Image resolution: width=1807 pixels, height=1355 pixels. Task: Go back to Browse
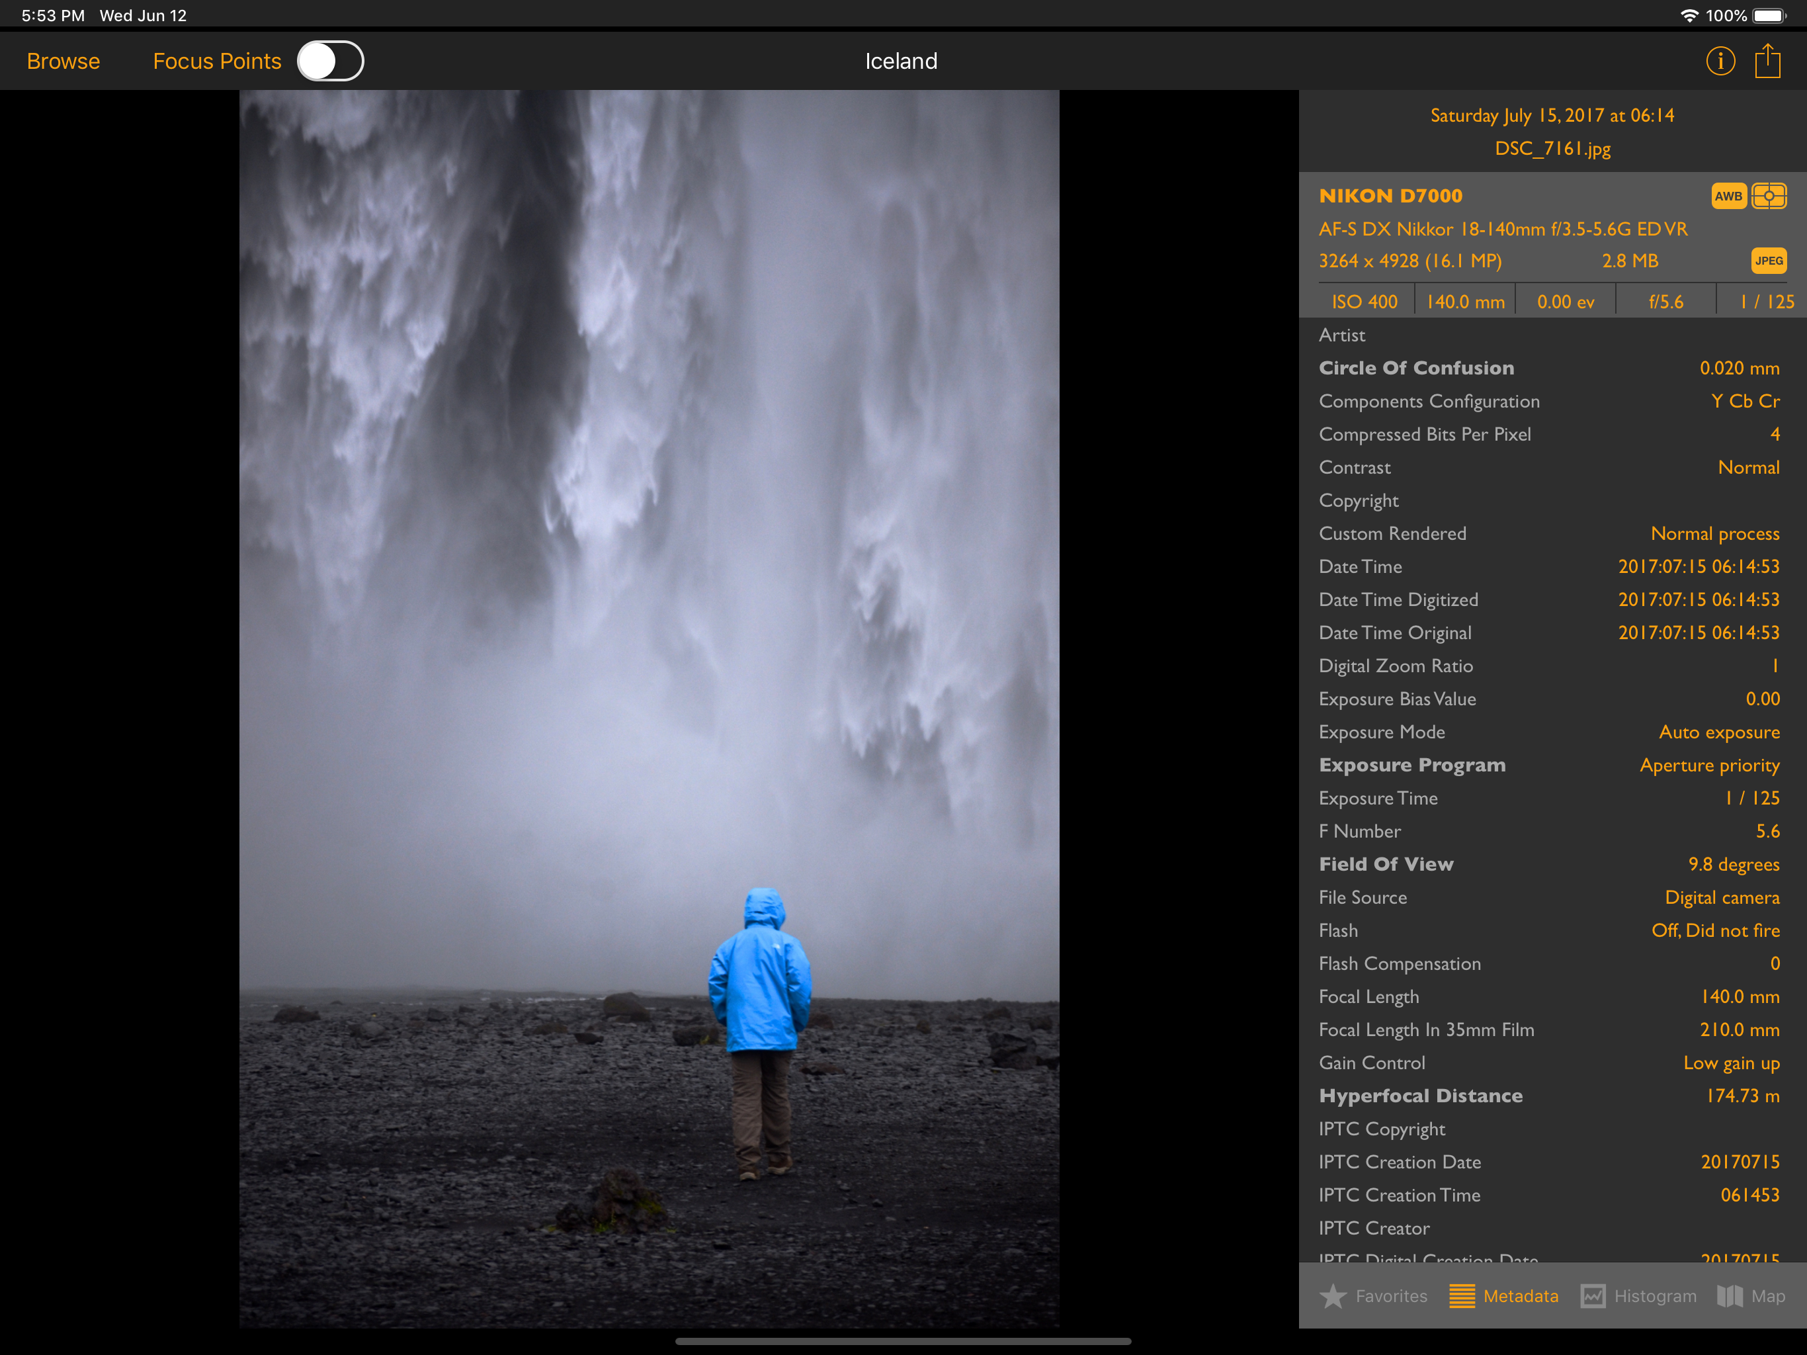[63, 62]
